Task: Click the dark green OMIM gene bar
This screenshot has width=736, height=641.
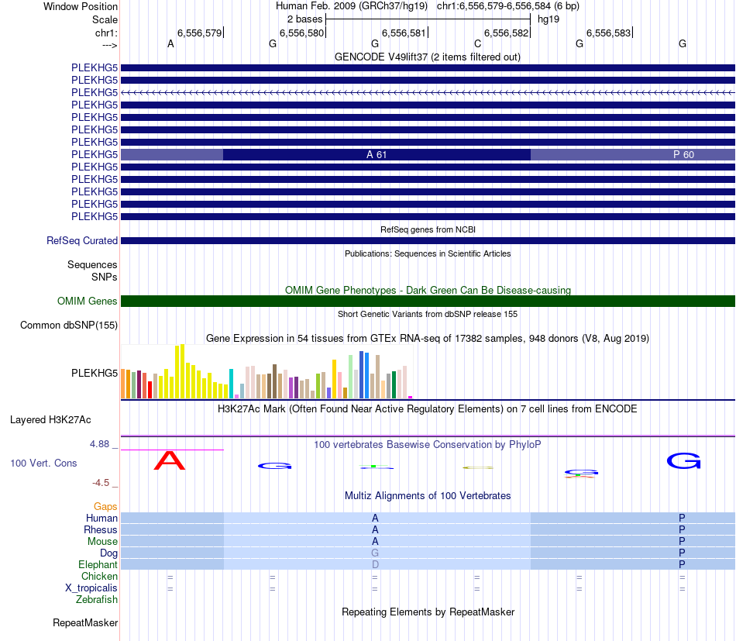Action: 428,301
